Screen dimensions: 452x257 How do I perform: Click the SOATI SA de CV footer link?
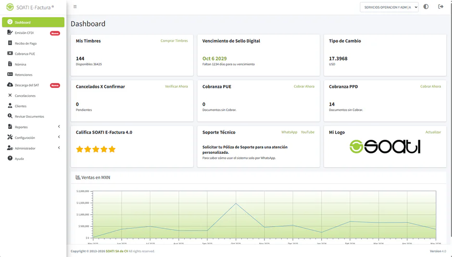click(117, 251)
